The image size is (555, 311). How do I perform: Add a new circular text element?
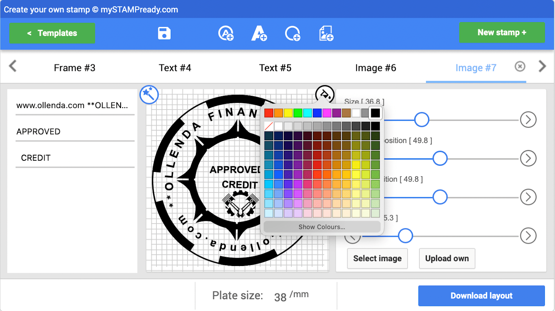coord(226,33)
